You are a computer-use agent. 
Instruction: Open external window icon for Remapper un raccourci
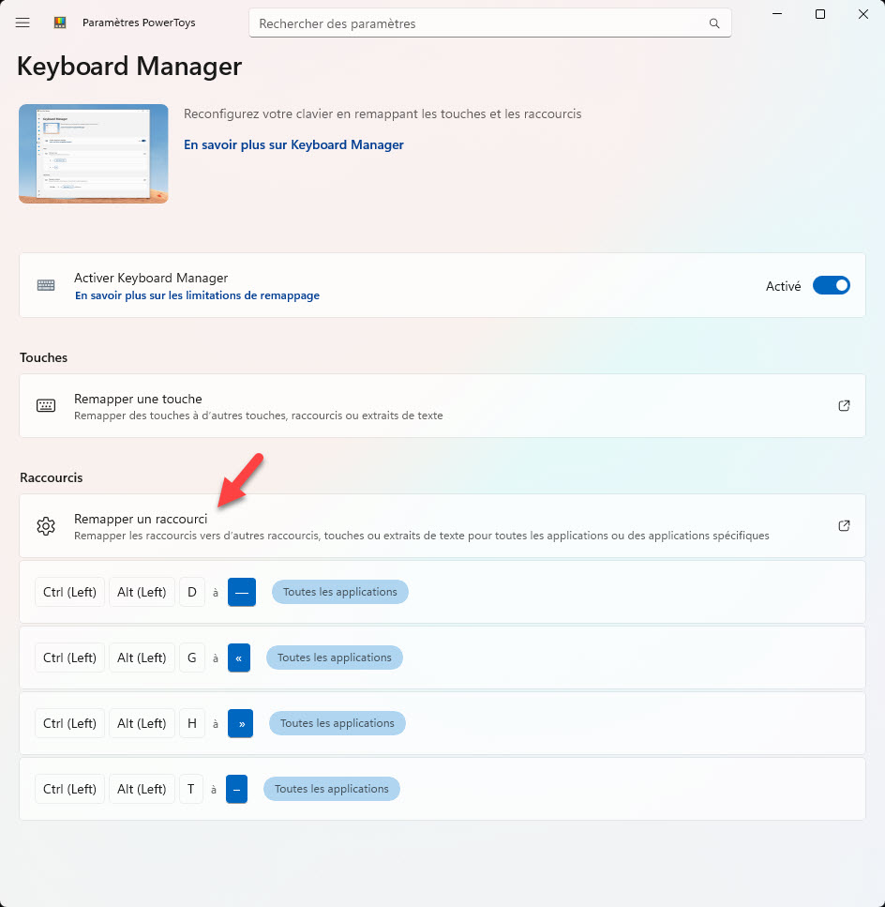coord(844,526)
